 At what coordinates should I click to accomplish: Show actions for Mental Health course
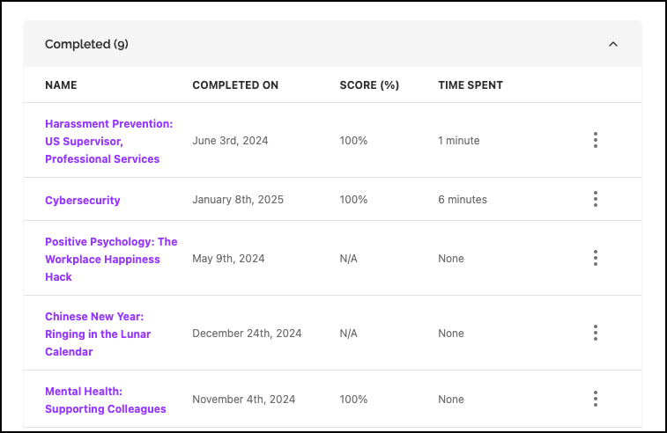[596, 399]
